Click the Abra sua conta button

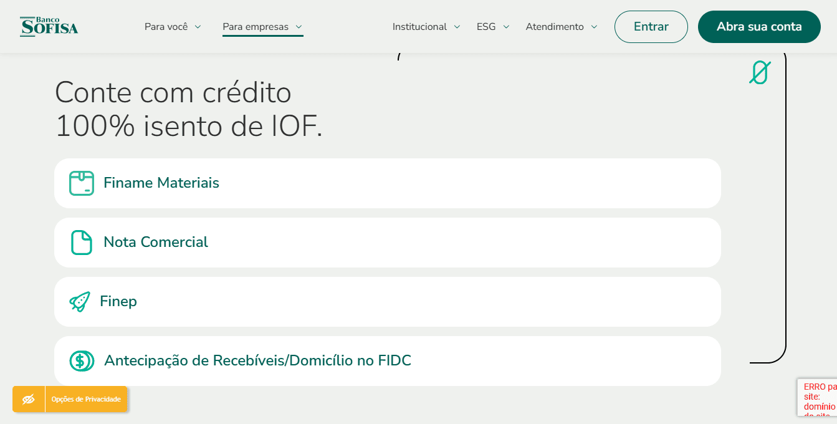[x=759, y=27]
